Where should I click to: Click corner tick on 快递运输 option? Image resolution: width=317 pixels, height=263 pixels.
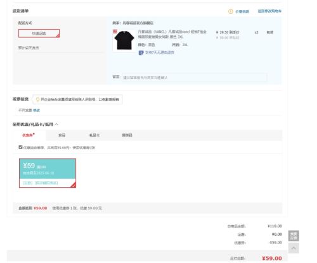[58, 36]
